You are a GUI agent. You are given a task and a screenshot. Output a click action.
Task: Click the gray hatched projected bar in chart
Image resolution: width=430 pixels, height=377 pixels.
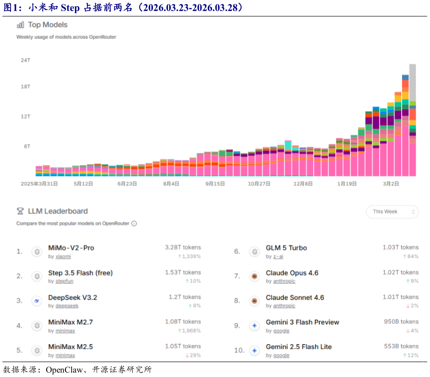[x=413, y=82]
